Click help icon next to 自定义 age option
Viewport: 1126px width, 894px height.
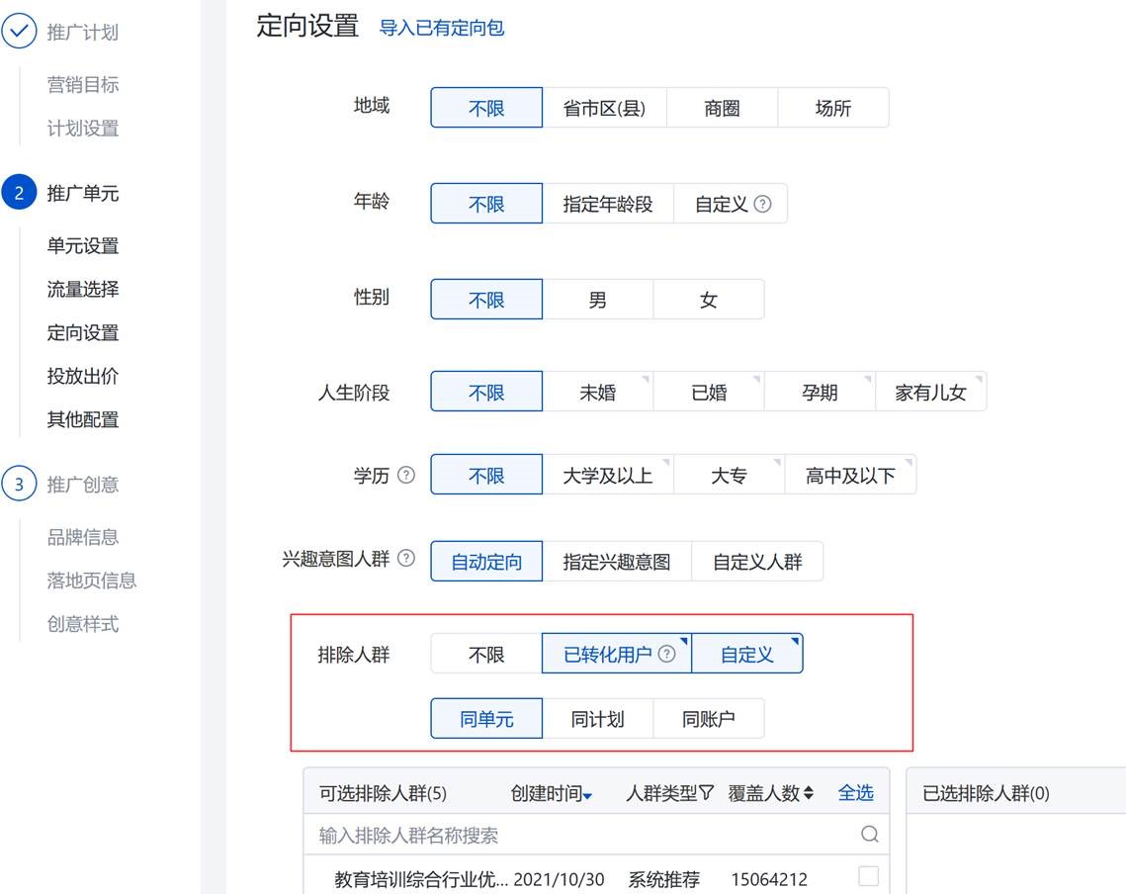click(x=762, y=204)
